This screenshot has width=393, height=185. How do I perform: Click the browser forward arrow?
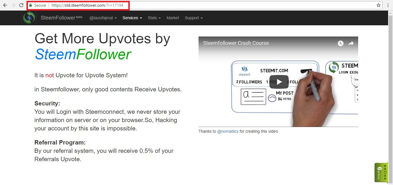tap(13, 5)
